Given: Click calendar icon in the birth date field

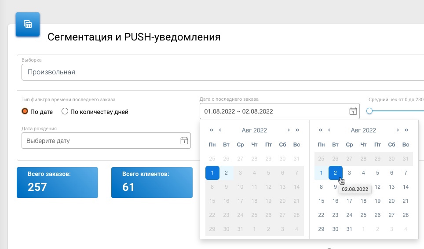Looking at the screenshot, I should 184,141.
